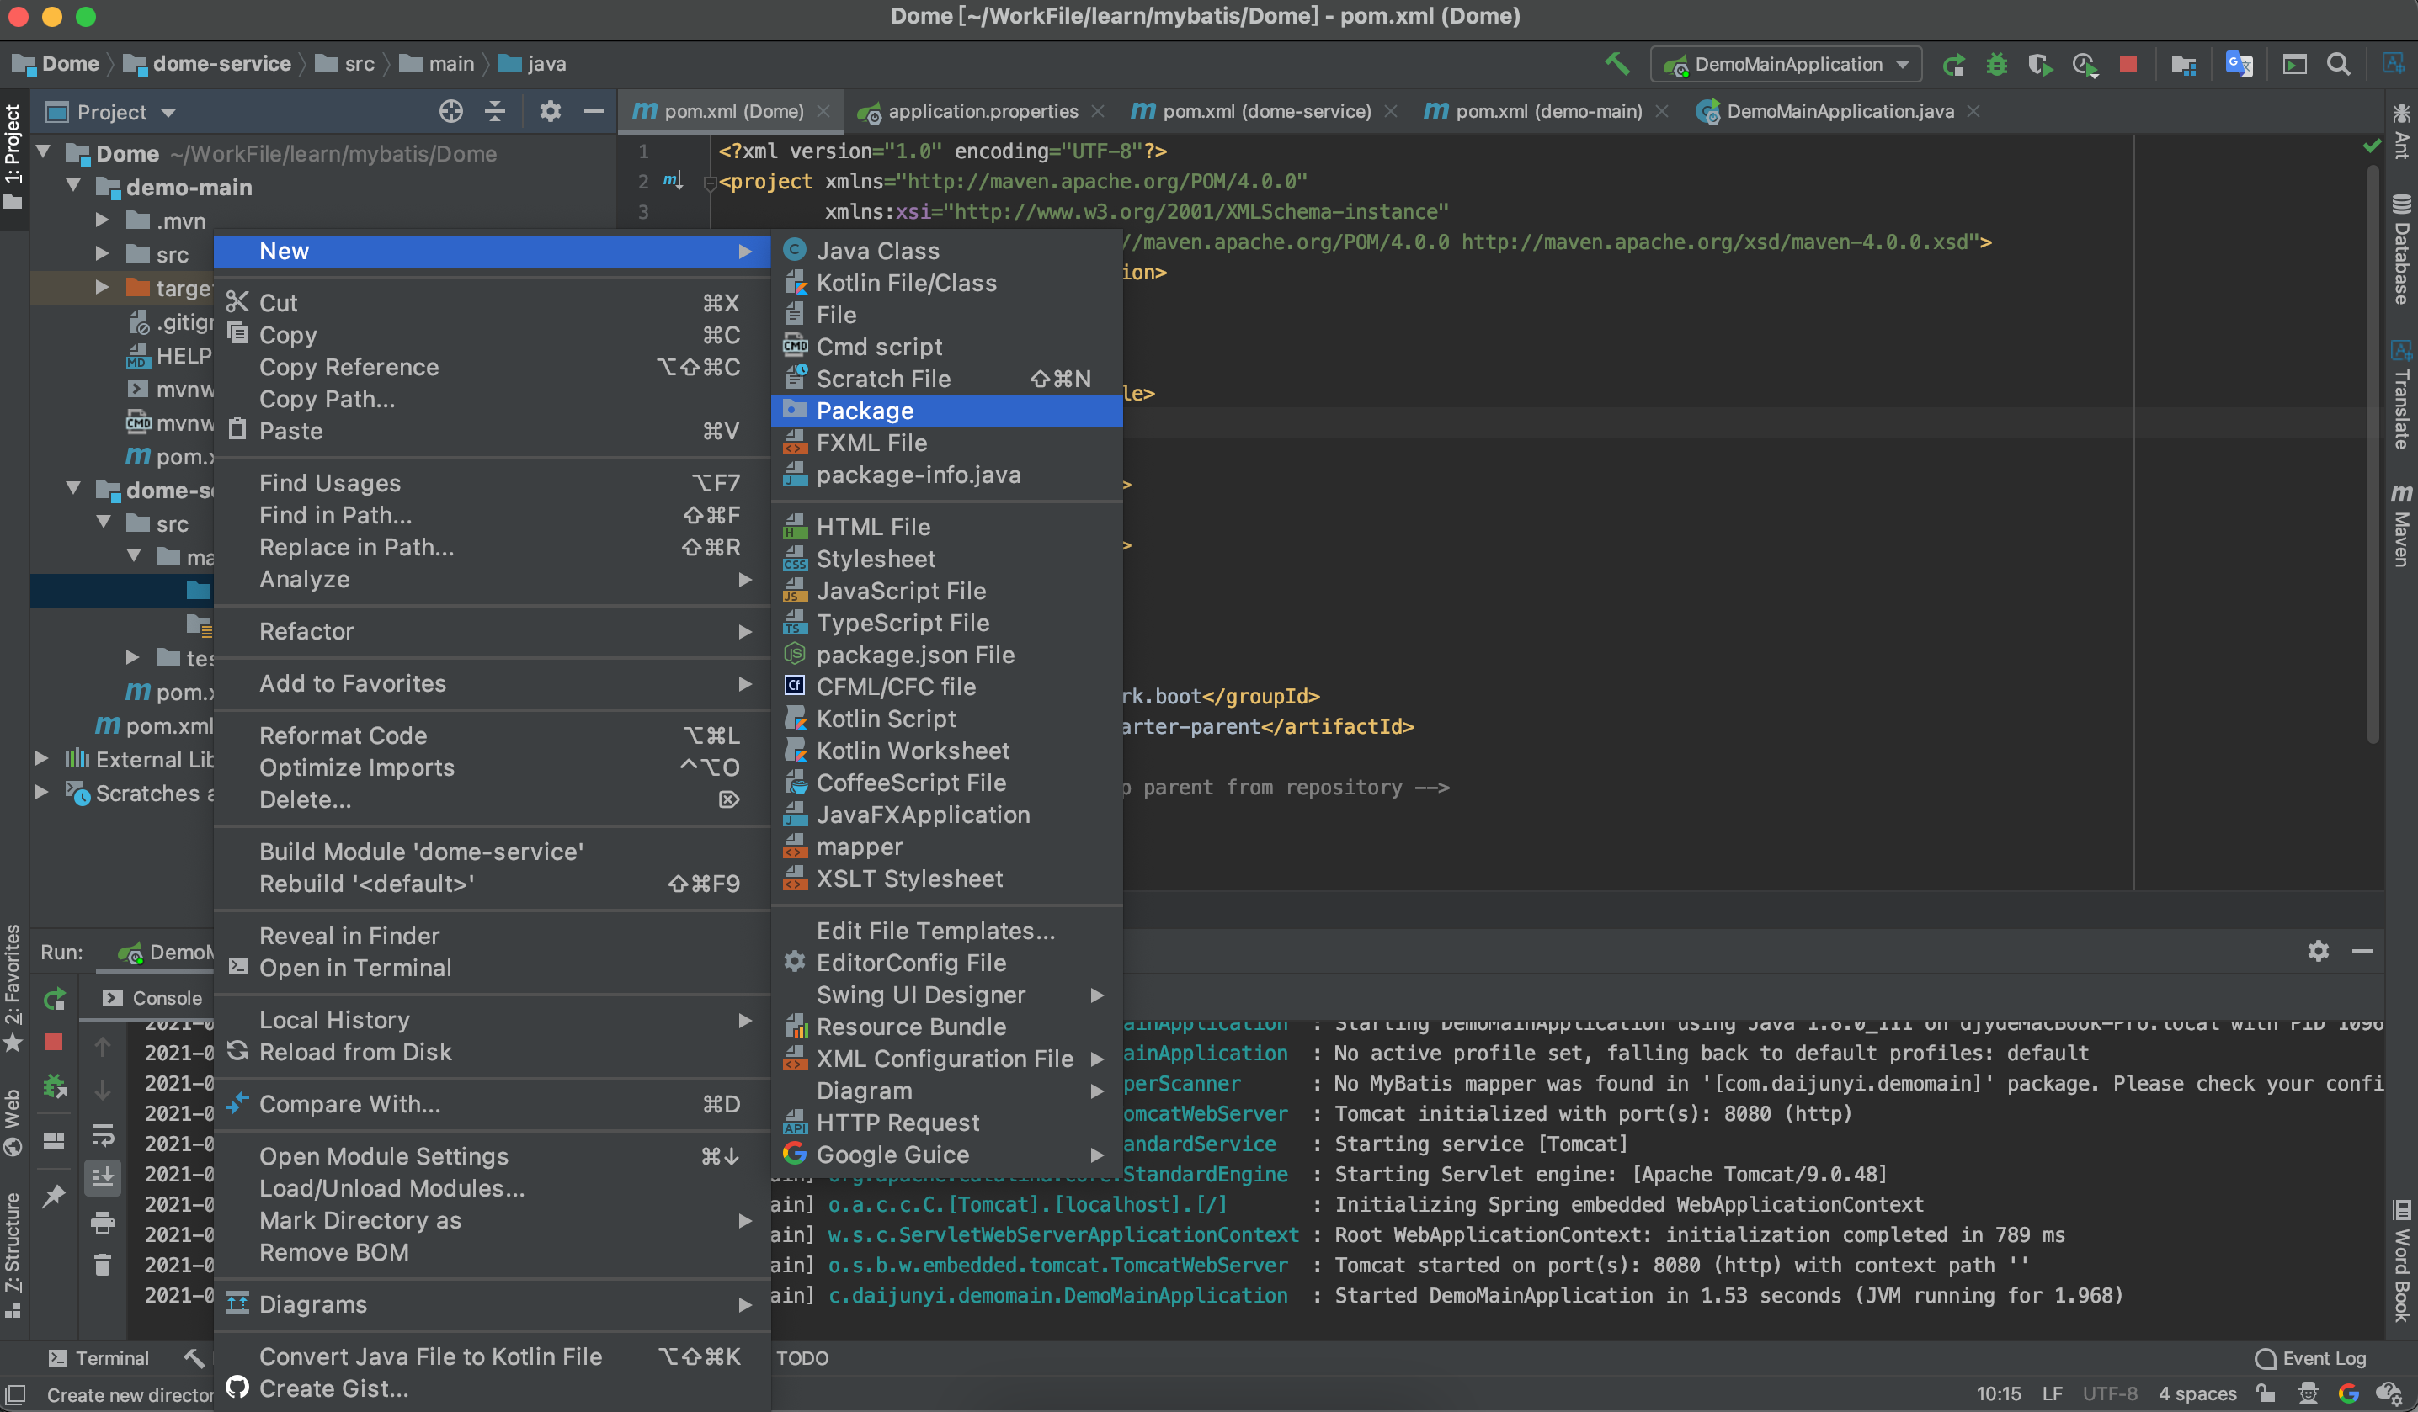Toggle the Translate side tool window
Viewport: 2418px width, 1412px height.
[x=2400, y=395]
